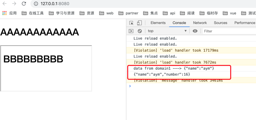This screenshot has height=120, width=256.
Task: Switch to Performance tab
Action: 244,23
